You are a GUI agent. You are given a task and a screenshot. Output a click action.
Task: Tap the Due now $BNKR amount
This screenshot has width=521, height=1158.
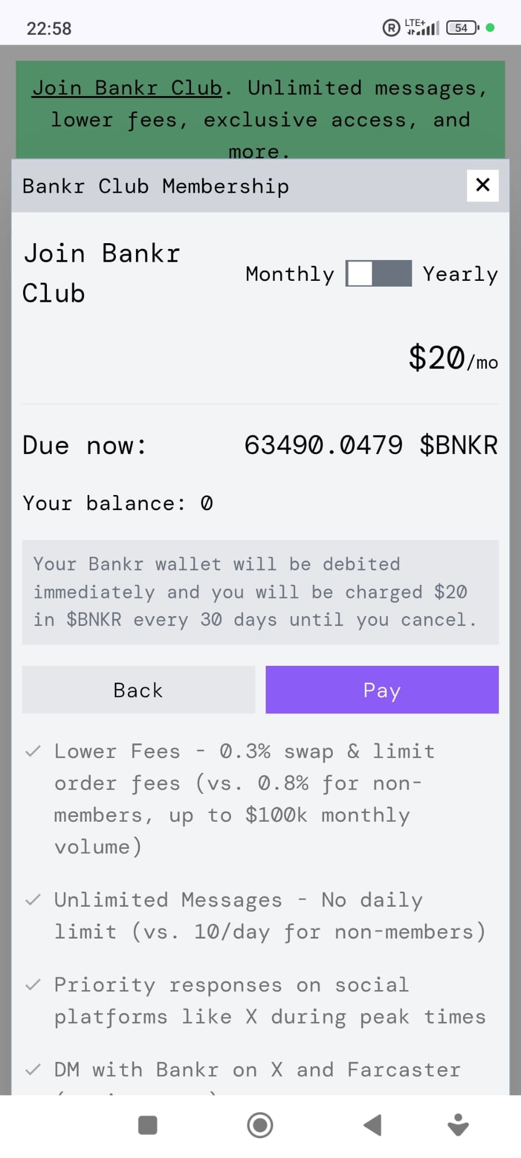370,445
